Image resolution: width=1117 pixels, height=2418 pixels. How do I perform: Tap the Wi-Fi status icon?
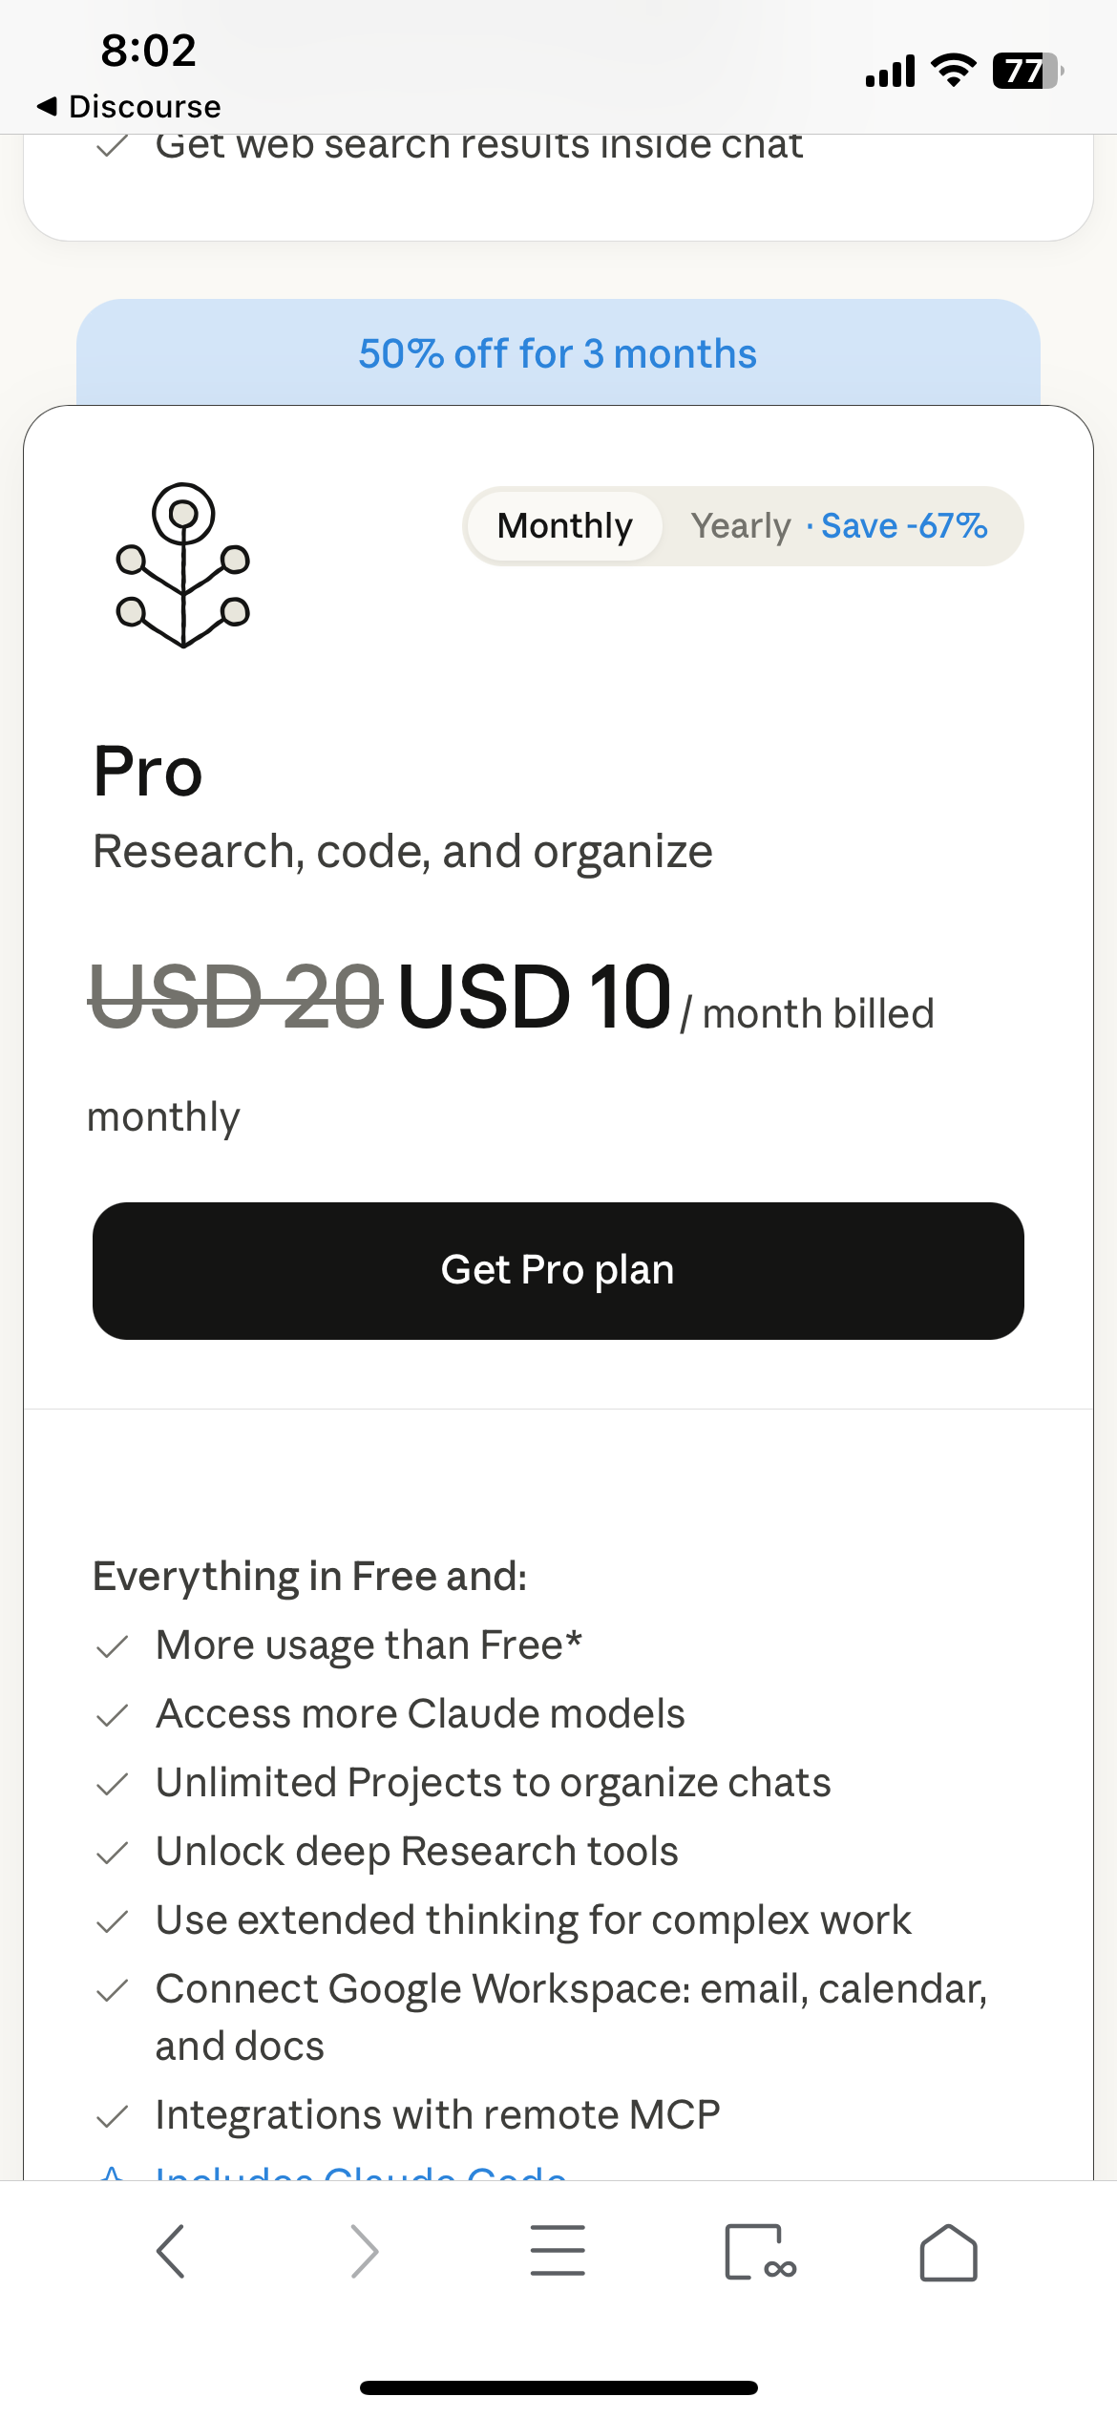pyautogui.click(x=953, y=71)
